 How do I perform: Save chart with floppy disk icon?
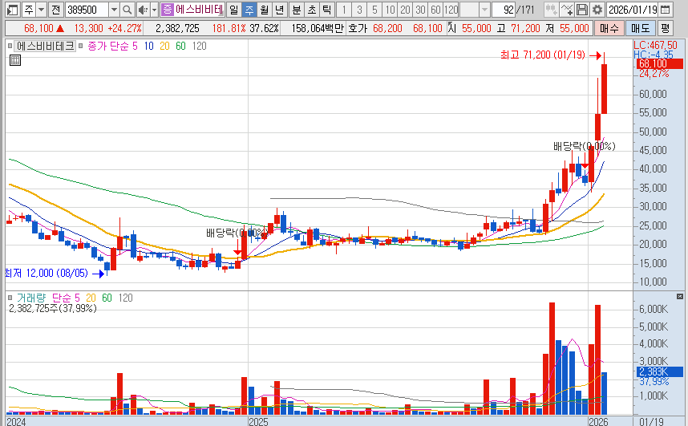(582, 9)
